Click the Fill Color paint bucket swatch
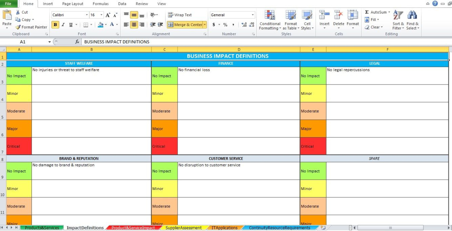The width and height of the screenshot is (452, 231). pos(101,25)
